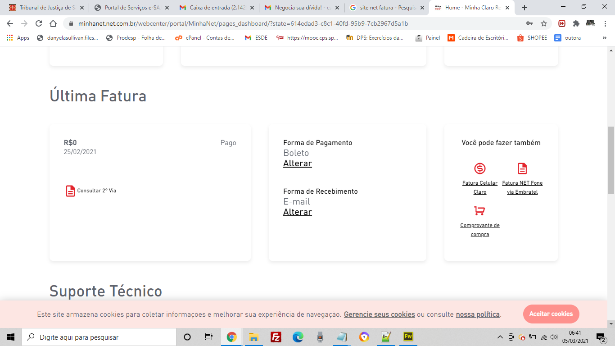The height and width of the screenshot is (346, 615).
Task: Open the Apps bookmarks shortcut
Action: pos(18,38)
